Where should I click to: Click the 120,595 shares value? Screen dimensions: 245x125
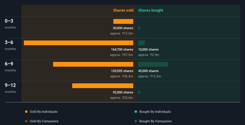pos(122,71)
